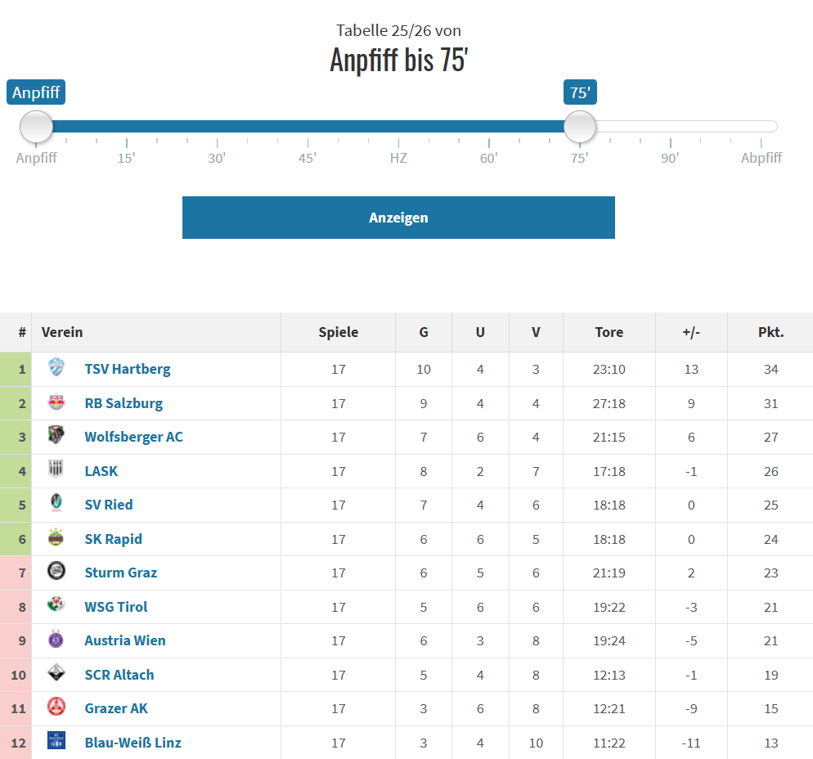Viewport: 813px width, 759px height.
Task: Click the RB Salzburg club crest
Action: 56,402
